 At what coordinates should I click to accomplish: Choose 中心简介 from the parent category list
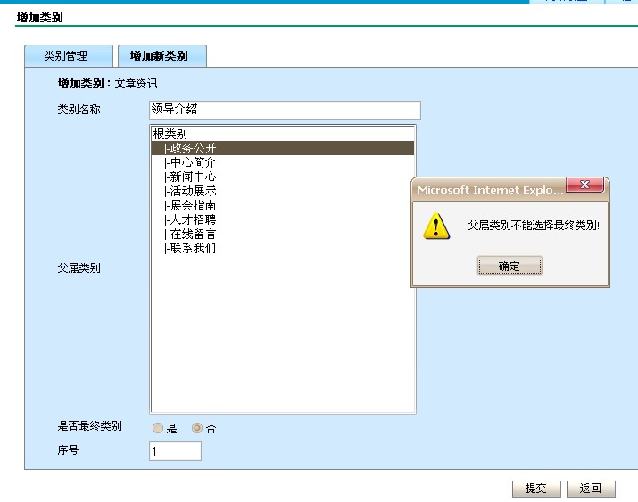(x=192, y=162)
